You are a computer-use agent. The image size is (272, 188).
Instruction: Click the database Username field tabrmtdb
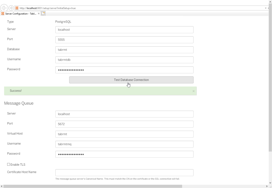(x=124, y=60)
